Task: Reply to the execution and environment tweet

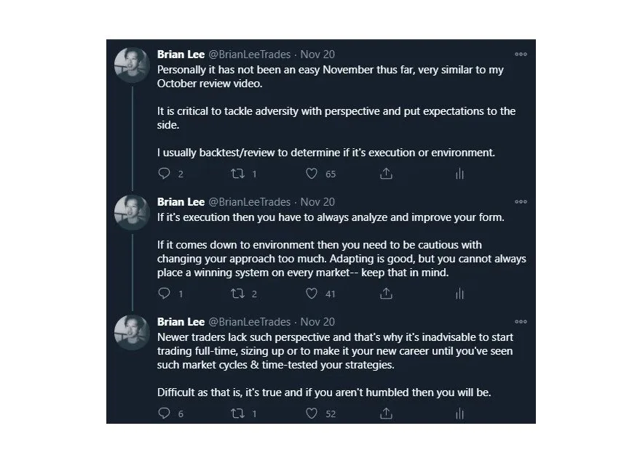Action: pos(164,294)
